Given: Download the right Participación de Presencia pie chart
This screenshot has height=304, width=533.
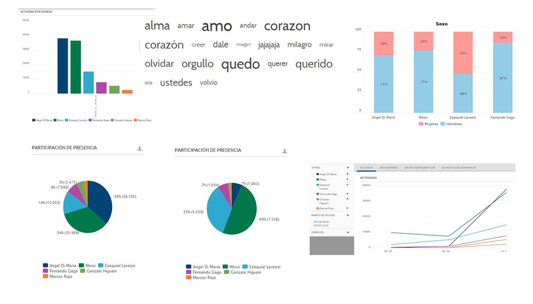Looking at the screenshot, I should [x=285, y=151].
